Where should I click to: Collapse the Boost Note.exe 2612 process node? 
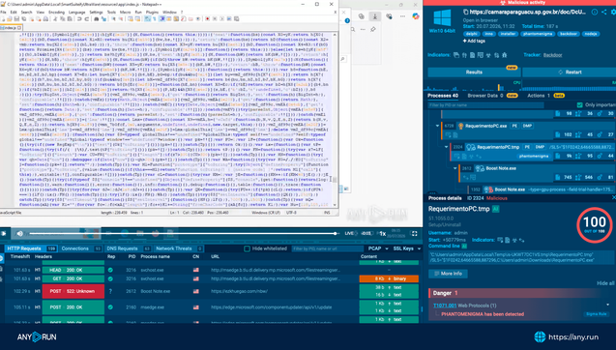point(455,168)
